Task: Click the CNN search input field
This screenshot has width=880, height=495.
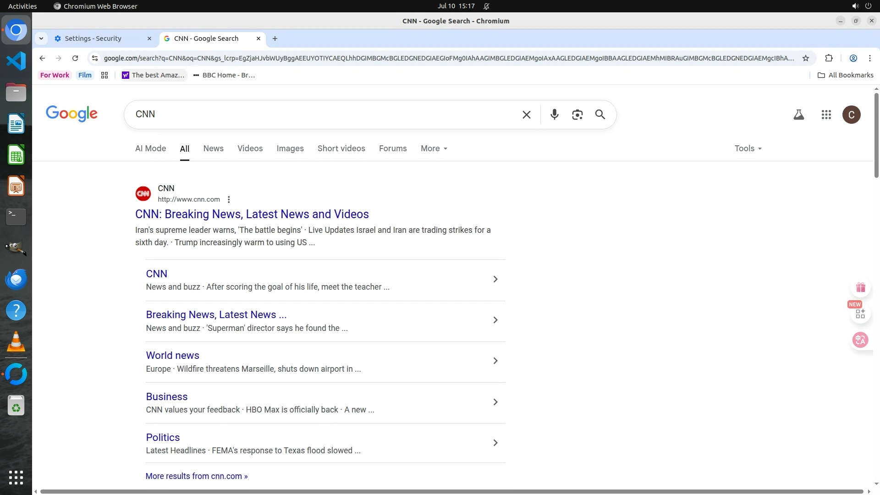Action: [x=321, y=115]
